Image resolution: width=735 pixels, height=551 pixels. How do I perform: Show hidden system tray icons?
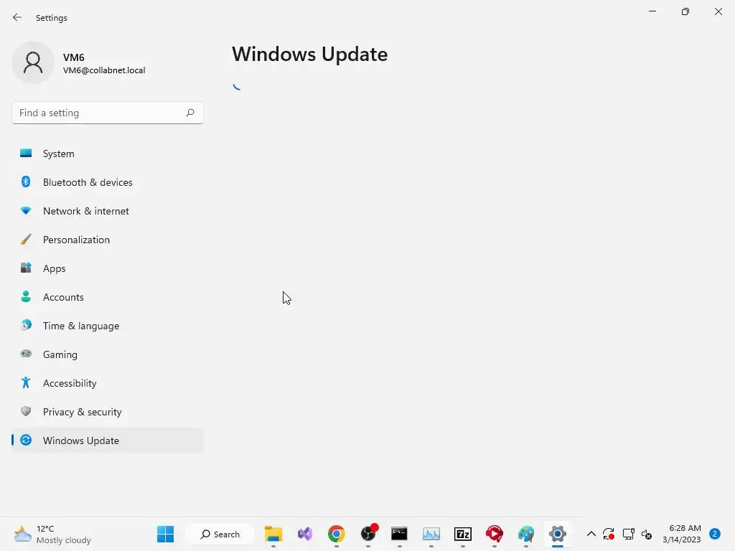[x=591, y=534]
